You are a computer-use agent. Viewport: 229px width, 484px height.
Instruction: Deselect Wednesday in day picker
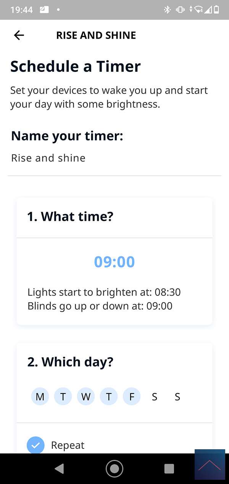86,397
